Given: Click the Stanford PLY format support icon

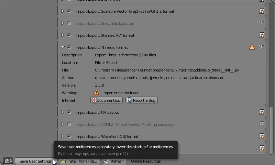Looking at the screenshot, I should [262, 35].
